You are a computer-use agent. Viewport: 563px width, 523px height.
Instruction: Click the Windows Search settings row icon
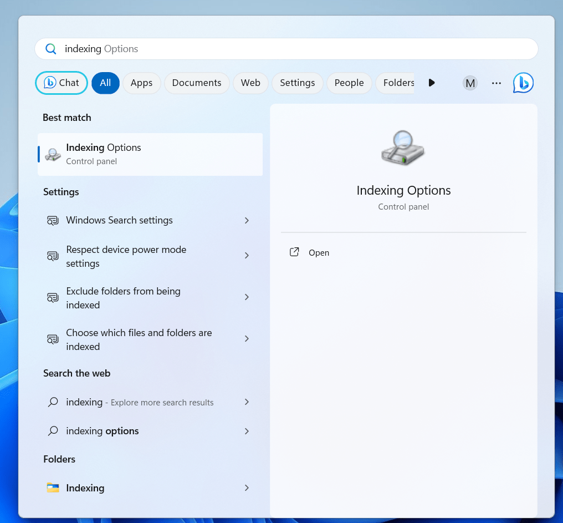53,220
